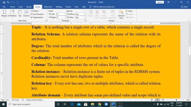Click the scroll up arrow
The width and height of the screenshot is (191, 107).
(190, 23)
